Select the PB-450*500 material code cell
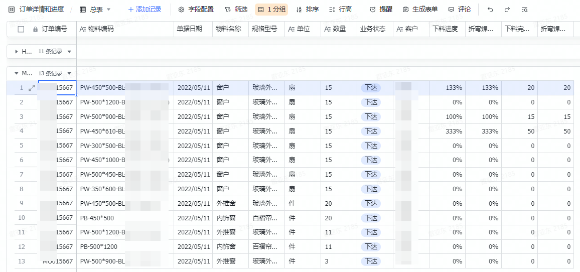This screenshot has height=272, width=580. (x=125, y=218)
